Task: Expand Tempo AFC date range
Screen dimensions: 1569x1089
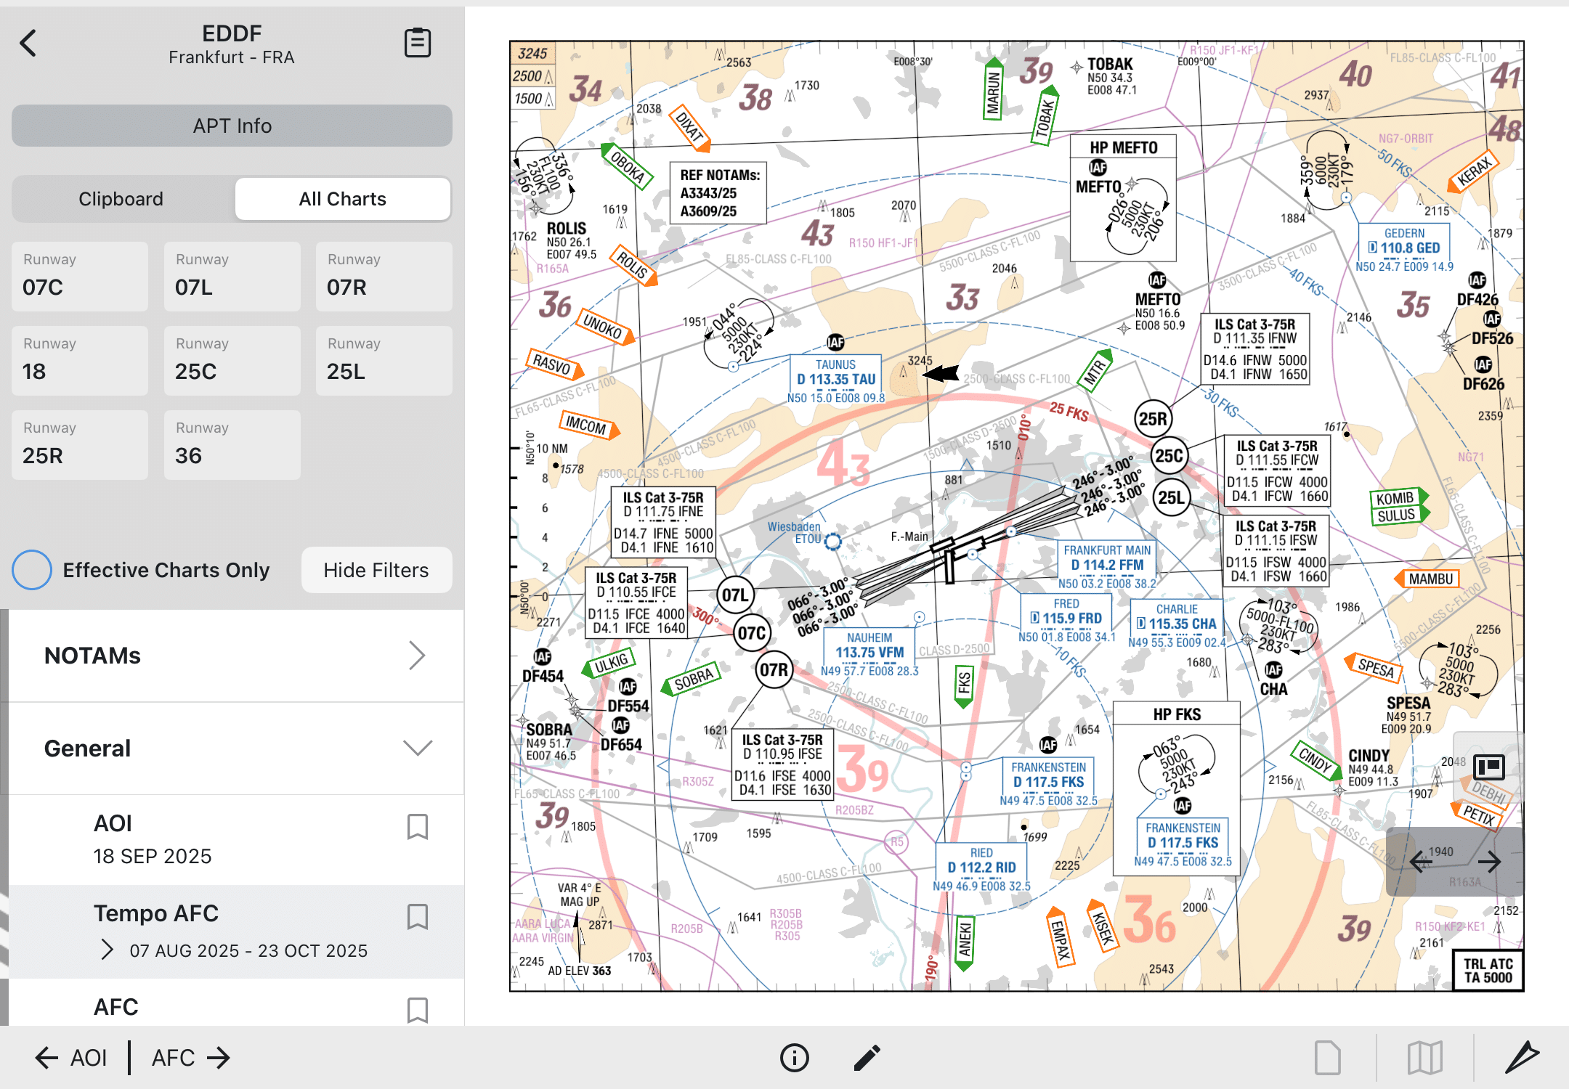Action: pos(108,950)
